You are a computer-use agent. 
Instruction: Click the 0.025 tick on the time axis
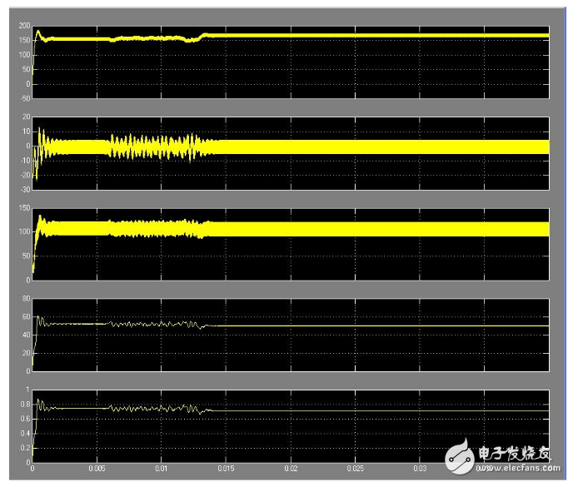[x=355, y=470]
